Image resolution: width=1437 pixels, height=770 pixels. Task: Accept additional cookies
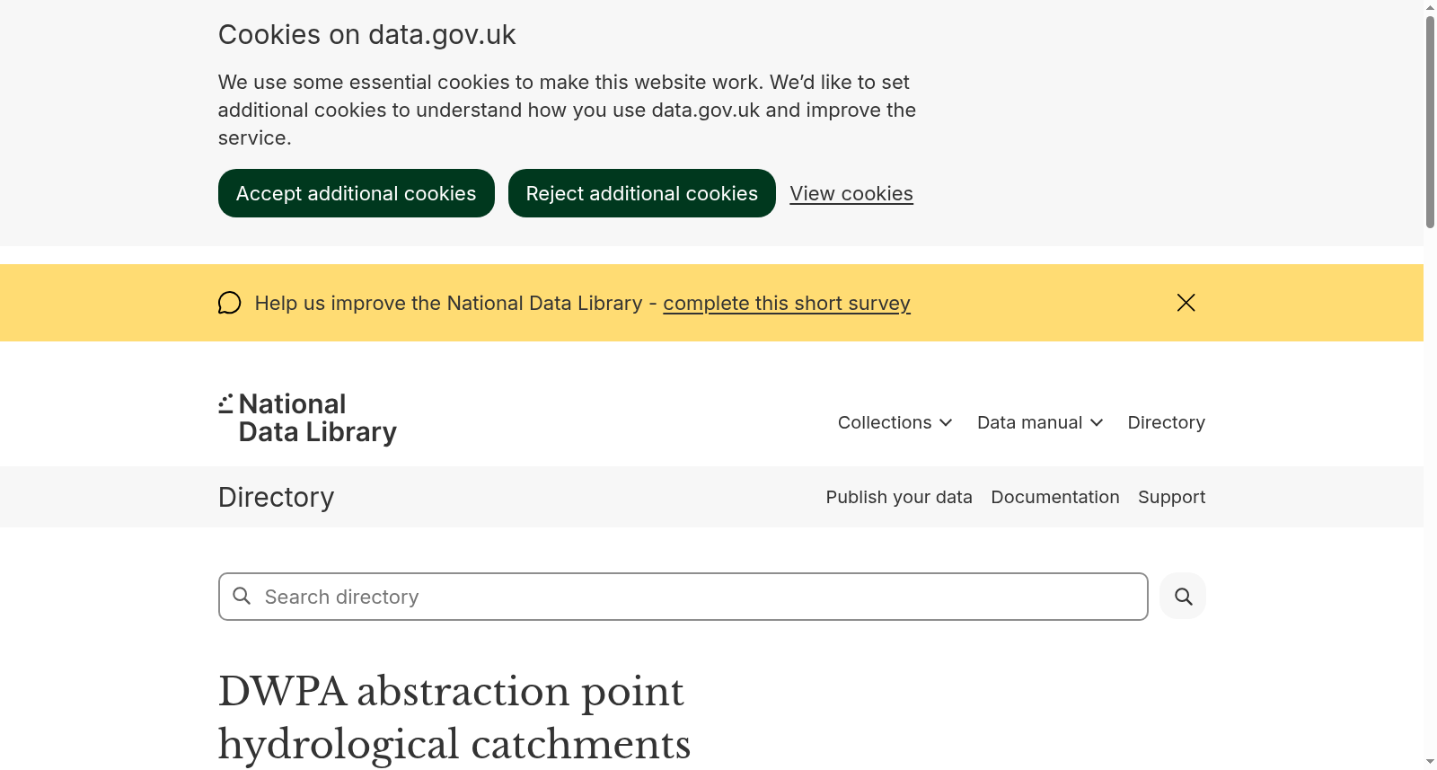(x=357, y=193)
